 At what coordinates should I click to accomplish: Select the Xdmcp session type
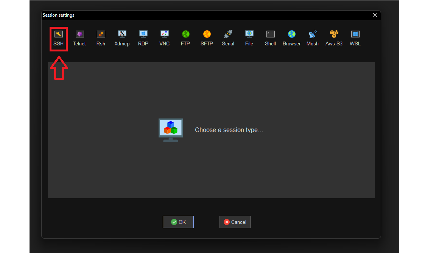point(122,38)
